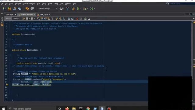Open the Edit menu
This screenshot has width=195, height=110.
[6, 4]
